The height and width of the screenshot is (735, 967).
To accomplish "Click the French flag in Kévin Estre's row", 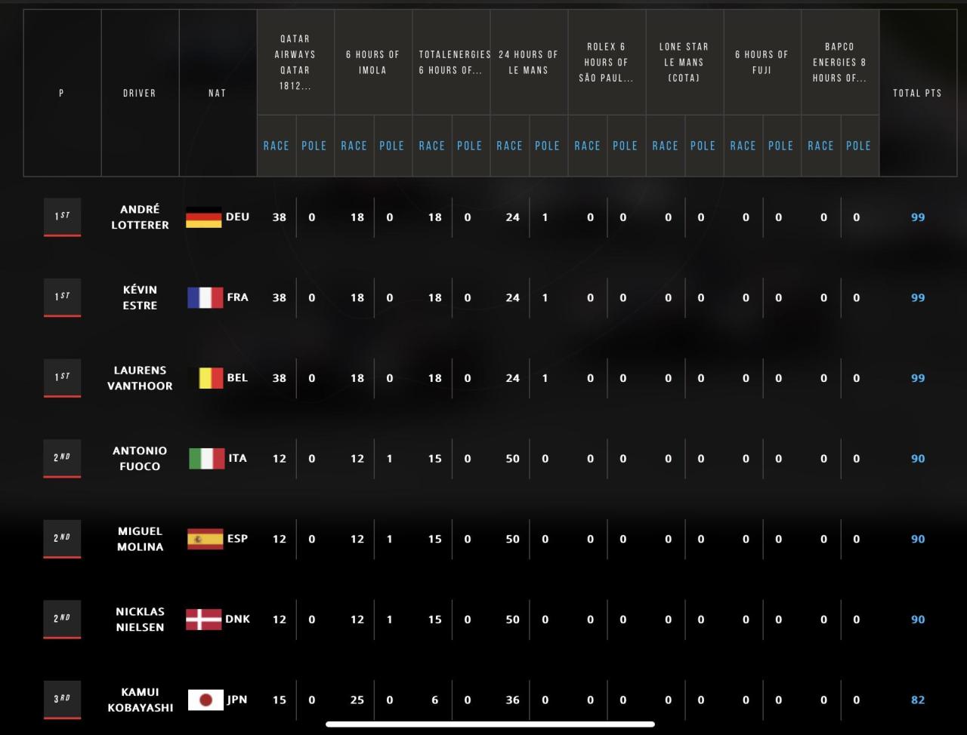I will pos(205,298).
